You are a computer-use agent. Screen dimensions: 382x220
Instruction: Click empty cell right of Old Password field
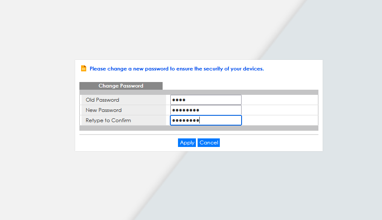coord(280,100)
